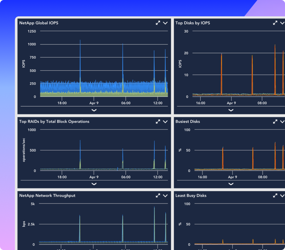Click the '30' y-axis value in Top Disks
The width and height of the screenshot is (285, 250).
click(186, 31)
